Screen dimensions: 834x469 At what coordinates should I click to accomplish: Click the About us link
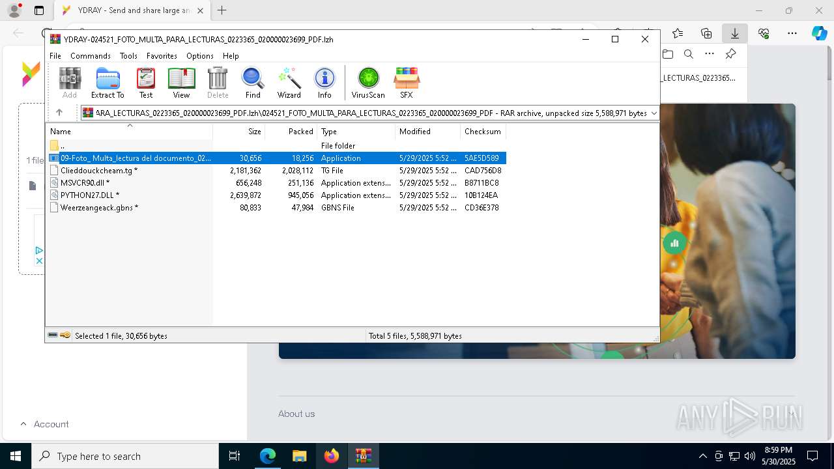click(x=296, y=414)
